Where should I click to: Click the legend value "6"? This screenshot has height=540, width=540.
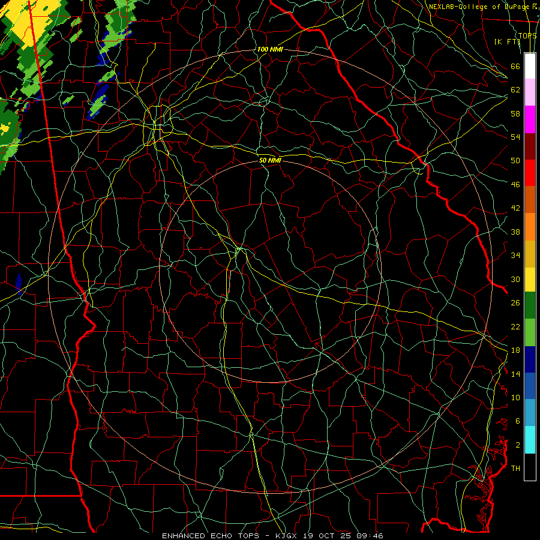pyautogui.click(x=517, y=421)
